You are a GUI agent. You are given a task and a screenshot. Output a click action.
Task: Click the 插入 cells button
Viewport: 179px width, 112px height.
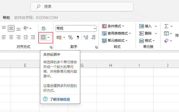pyautogui.click(x=146, y=26)
